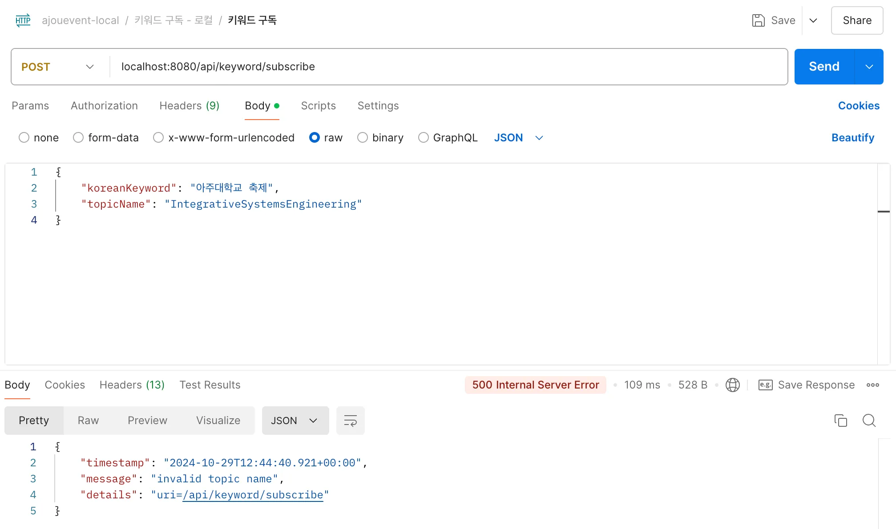This screenshot has width=896, height=529.
Task: Click the HTTP request type icon
Action: coord(23,20)
